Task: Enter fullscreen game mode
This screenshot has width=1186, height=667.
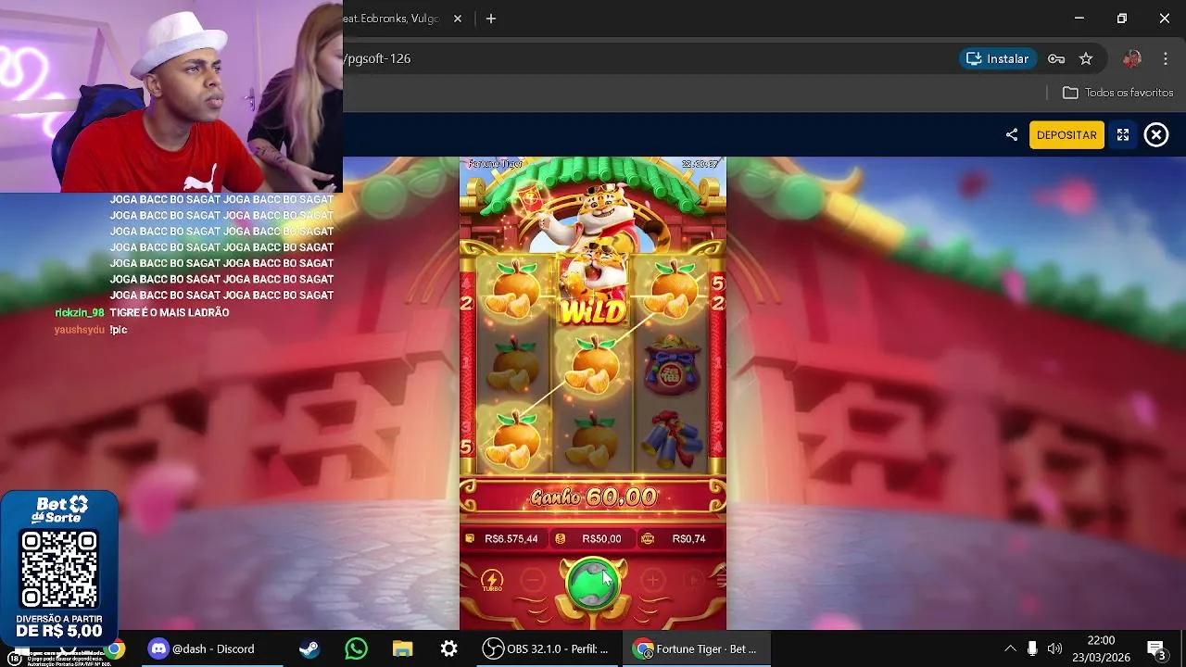Action: [1123, 134]
